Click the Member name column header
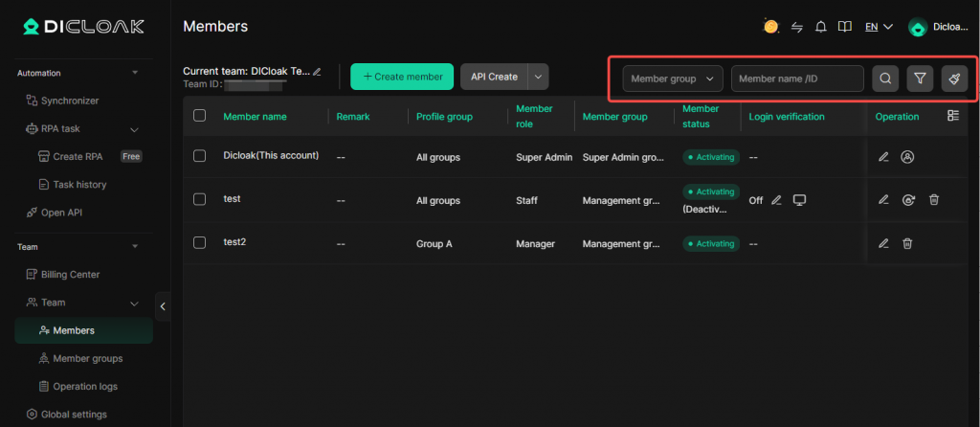980x427 pixels. [255, 117]
